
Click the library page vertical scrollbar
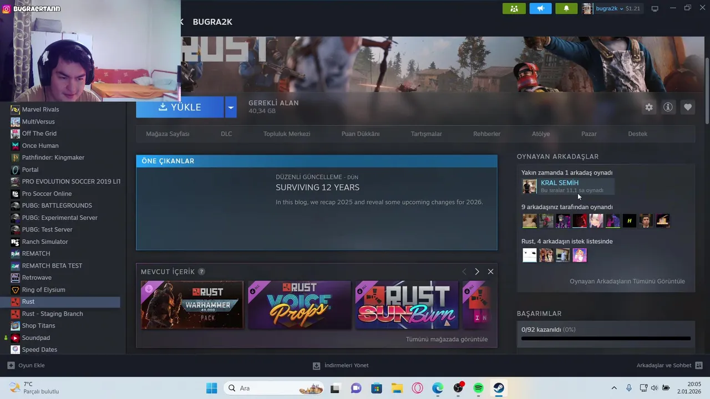click(707, 91)
